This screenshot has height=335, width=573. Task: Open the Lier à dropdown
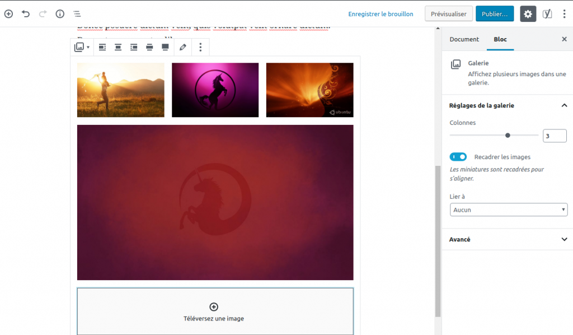pos(508,210)
